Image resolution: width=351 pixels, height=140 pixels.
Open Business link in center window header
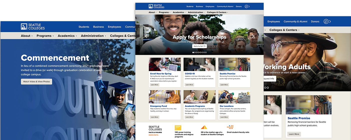pyautogui.click(x=199, y=6)
